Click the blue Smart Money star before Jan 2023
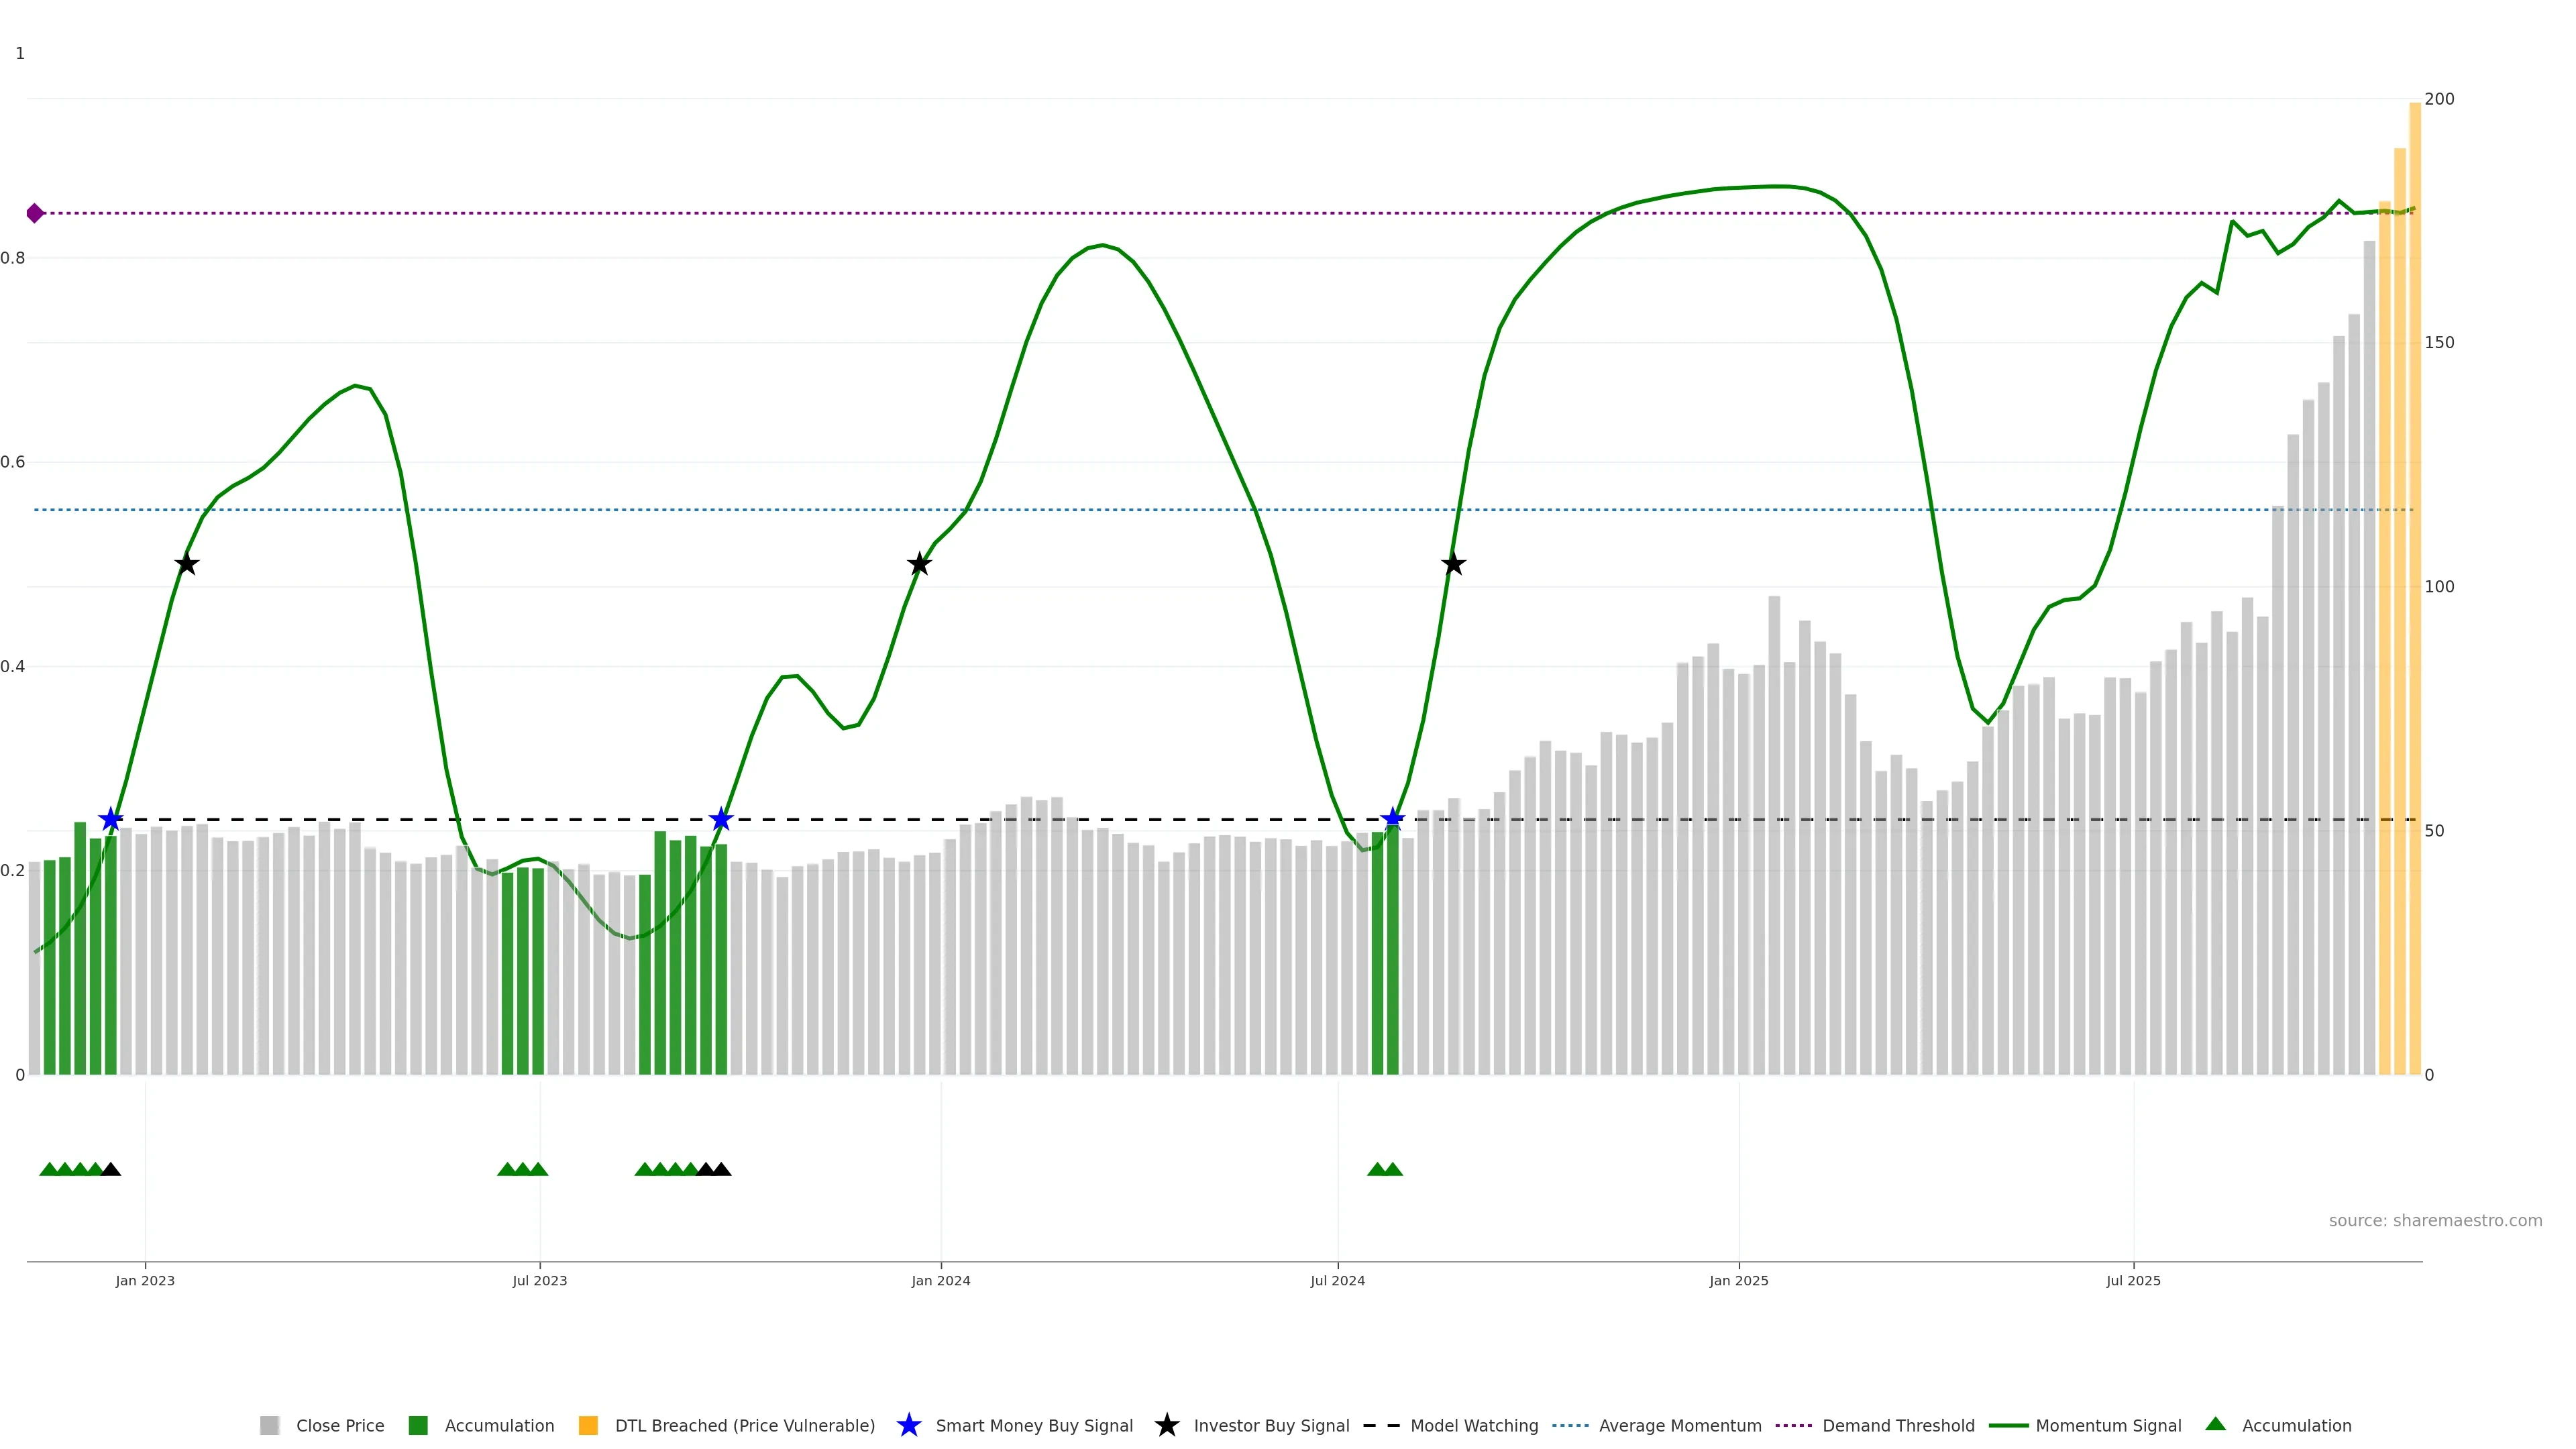Viewport: 2576px width, 1449px height. pyautogui.click(x=111, y=820)
